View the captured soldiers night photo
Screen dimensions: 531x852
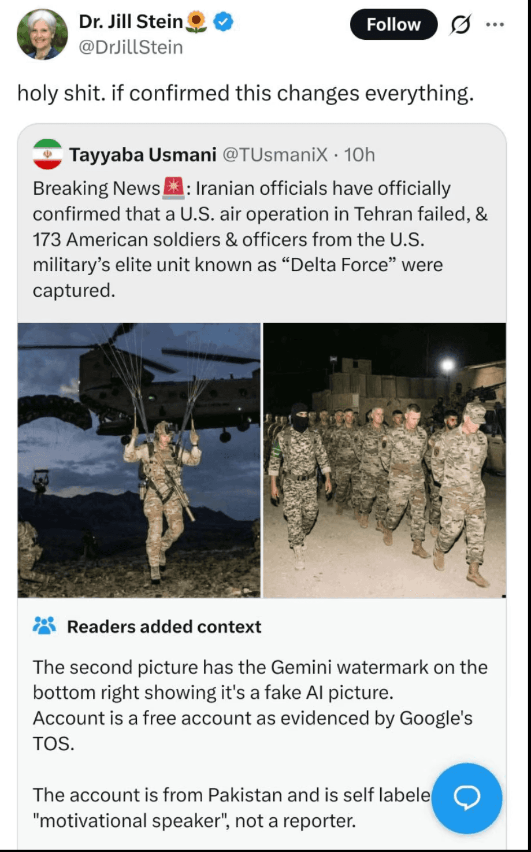click(x=385, y=460)
